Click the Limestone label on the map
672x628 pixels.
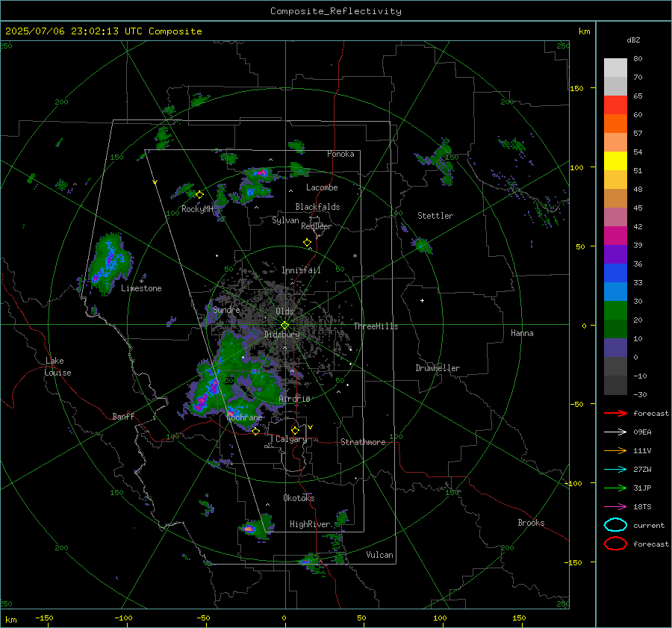(141, 288)
